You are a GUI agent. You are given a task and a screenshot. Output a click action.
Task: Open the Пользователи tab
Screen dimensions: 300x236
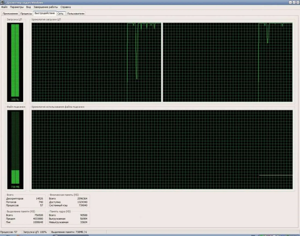[76, 14]
